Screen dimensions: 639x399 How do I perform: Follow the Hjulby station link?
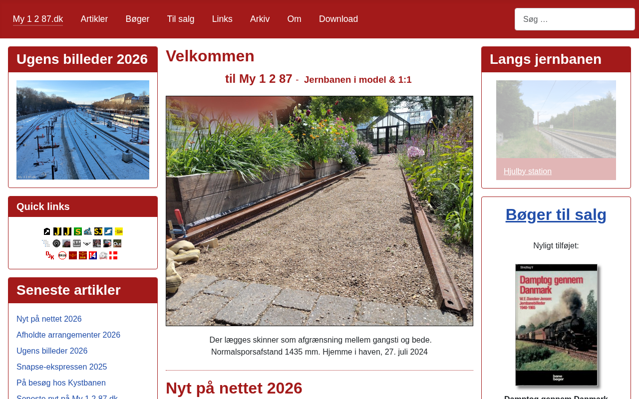pos(528,171)
